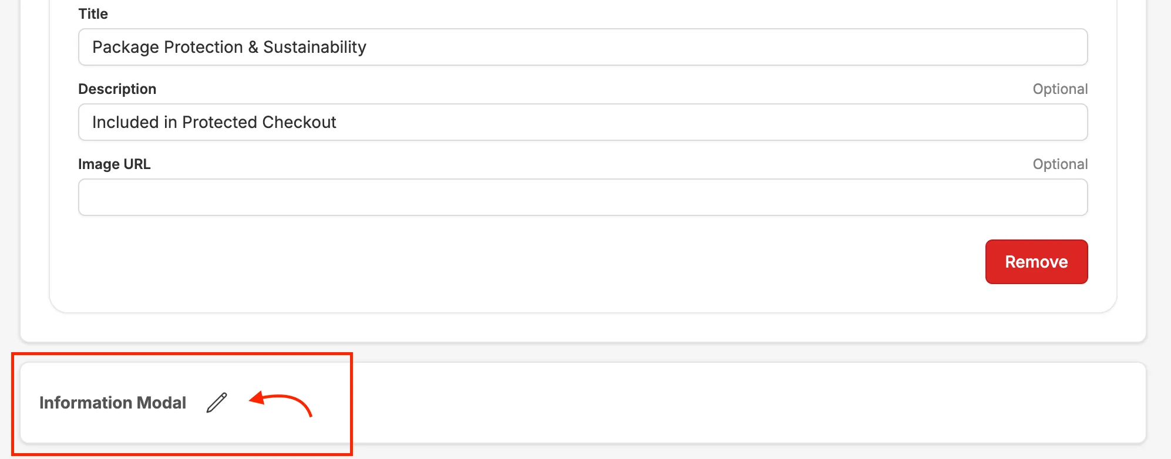Select the Information Modal heading text
Viewport: 1171px width, 459px height.
[113, 403]
